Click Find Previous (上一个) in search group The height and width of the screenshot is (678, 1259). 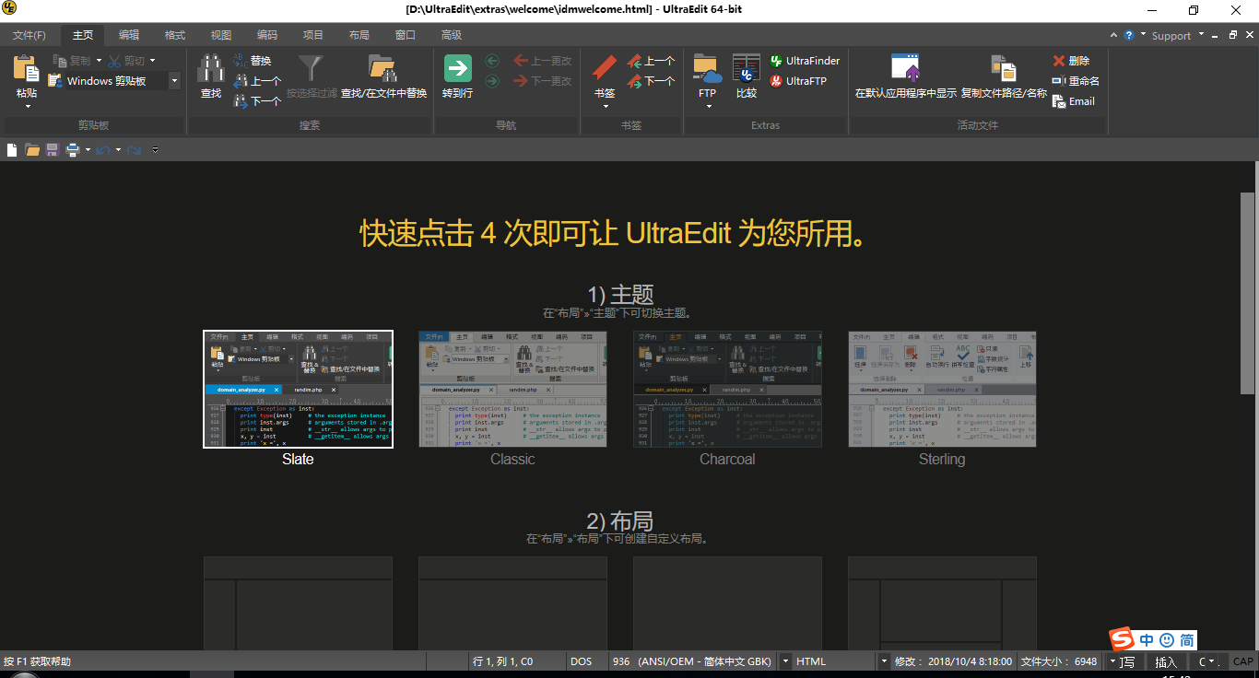257,81
